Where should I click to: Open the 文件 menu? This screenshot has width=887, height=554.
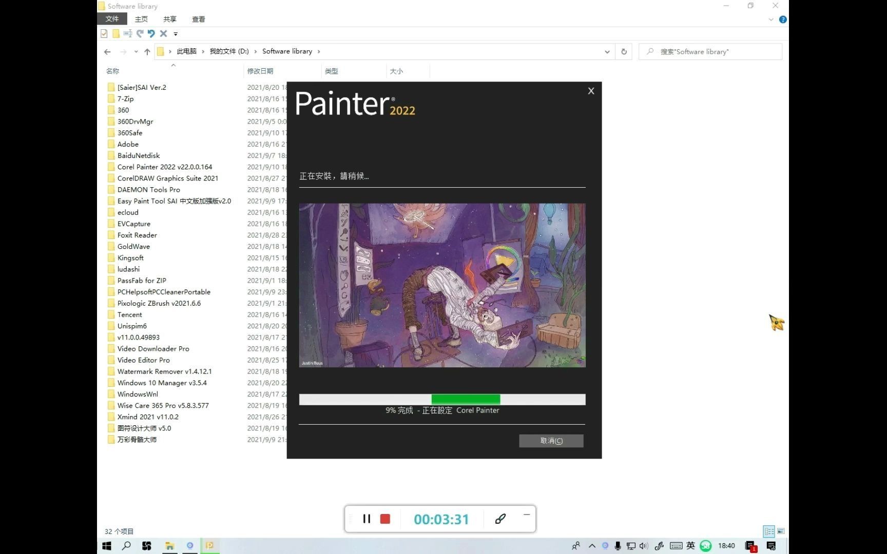pos(112,19)
